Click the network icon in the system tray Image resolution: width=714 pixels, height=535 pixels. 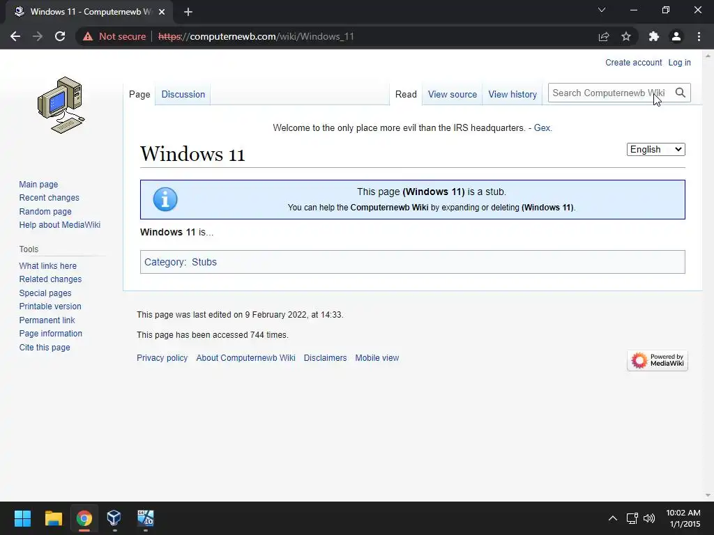click(632, 518)
